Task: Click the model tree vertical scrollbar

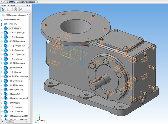Action: point(29,48)
